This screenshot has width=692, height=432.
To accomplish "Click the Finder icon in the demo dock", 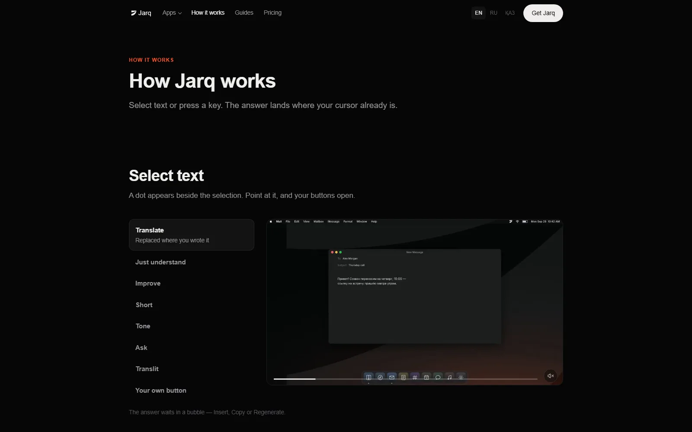I will (x=368, y=377).
